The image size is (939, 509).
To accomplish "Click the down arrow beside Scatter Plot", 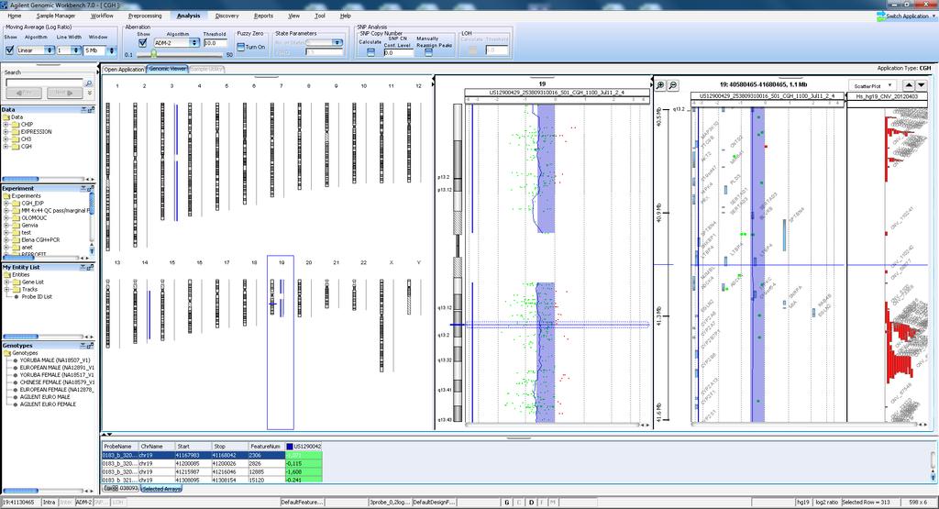I will 921,85.
